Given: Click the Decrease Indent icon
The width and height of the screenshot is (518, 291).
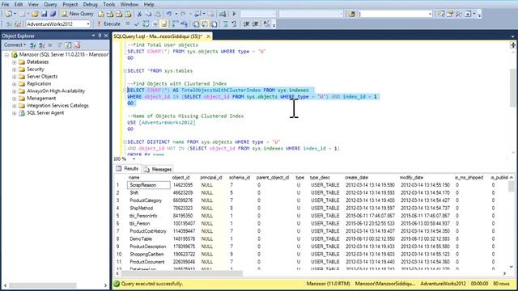Looking at the screenshot, I should click(246, 23).
